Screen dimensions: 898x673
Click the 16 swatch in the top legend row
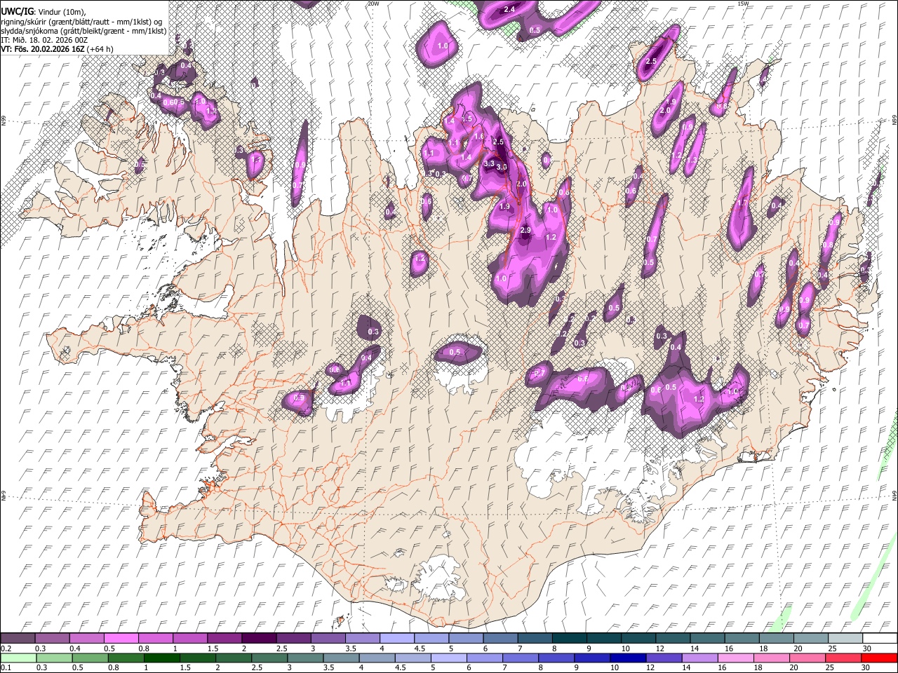pyautogui.click(x=742, y=639)
